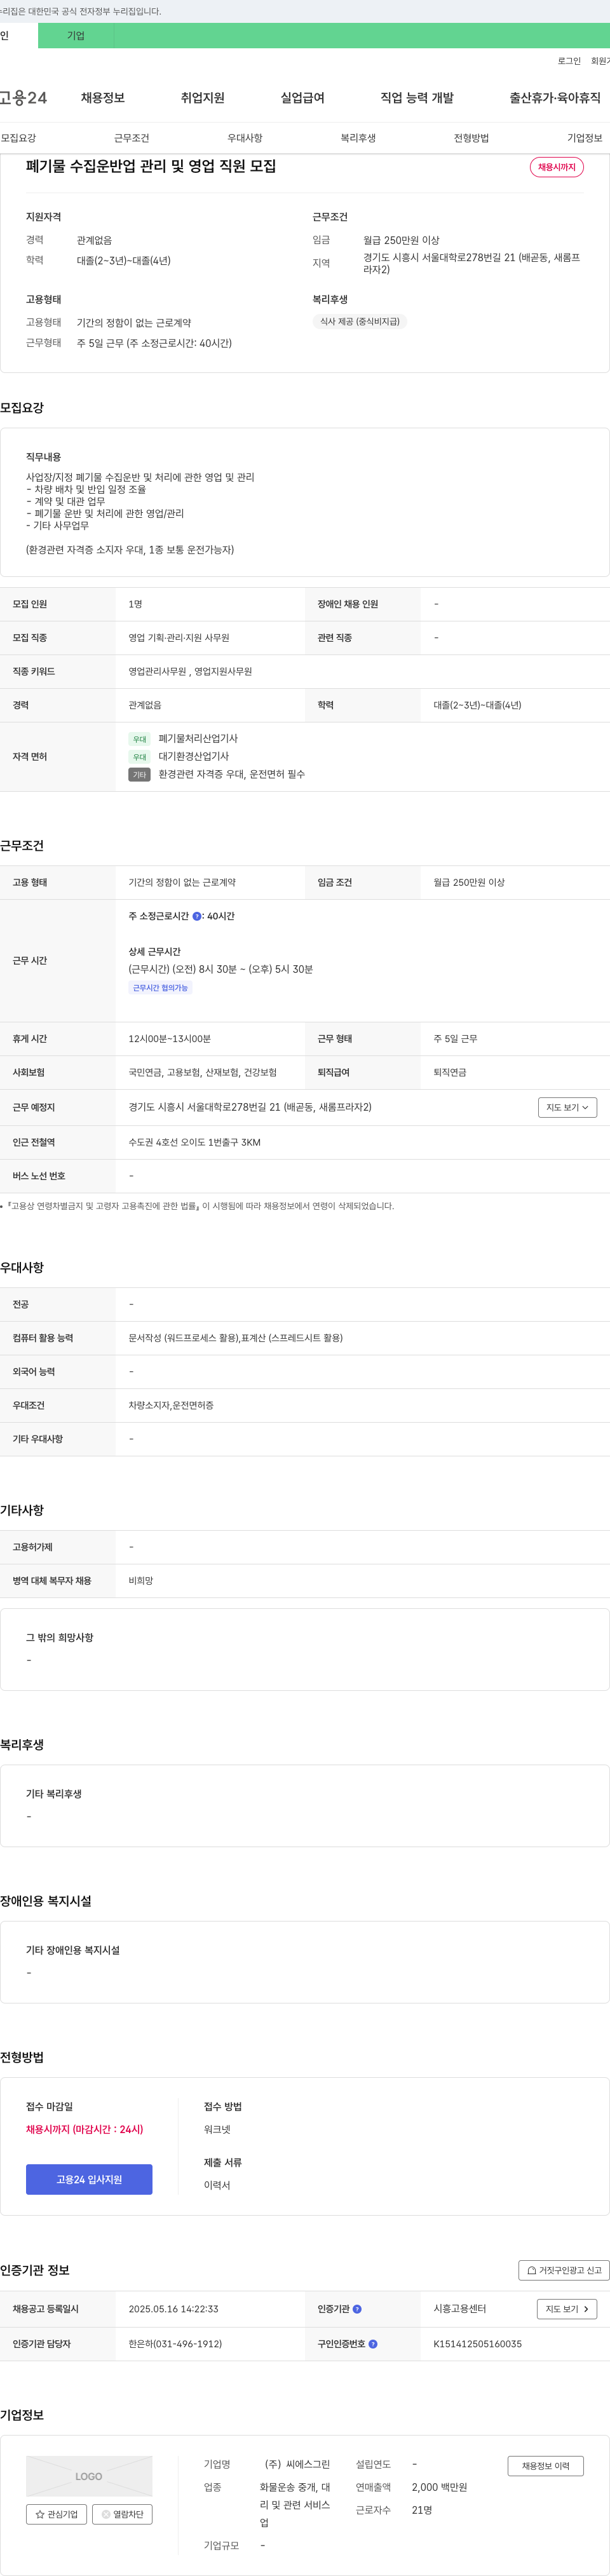Click the 식사 제공 (중식비지급) tag
Viewport: 610px width, 2576px height.
[x=360, y=322]
